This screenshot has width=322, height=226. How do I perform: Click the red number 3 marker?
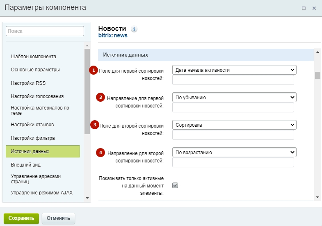94,125
